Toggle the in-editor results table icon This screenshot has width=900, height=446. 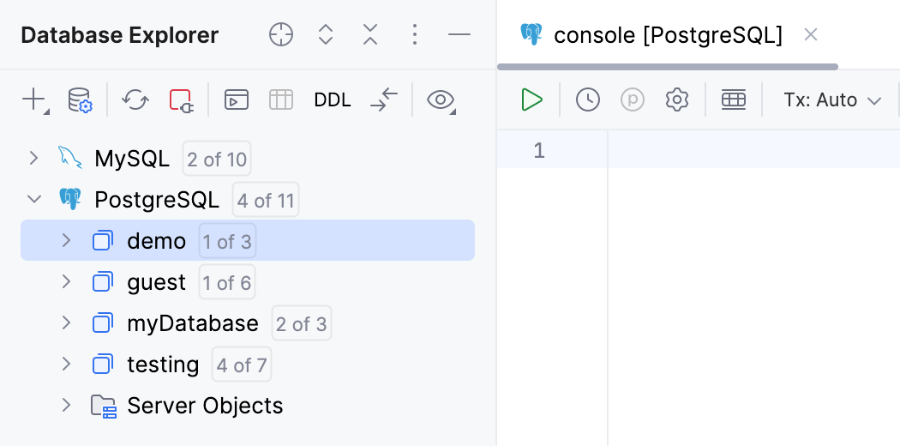coord(734,99)
